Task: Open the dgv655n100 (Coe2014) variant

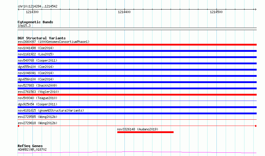Action: 36,67
